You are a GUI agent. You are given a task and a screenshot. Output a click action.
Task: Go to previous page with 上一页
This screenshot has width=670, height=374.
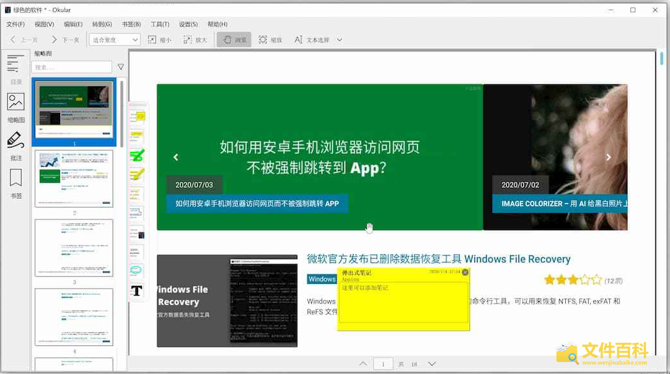tap(24, 40)
